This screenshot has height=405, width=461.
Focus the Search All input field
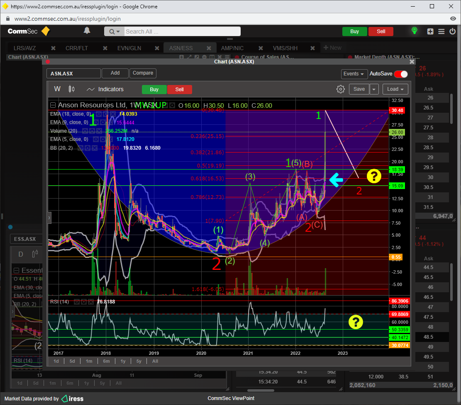click(182, 32)
